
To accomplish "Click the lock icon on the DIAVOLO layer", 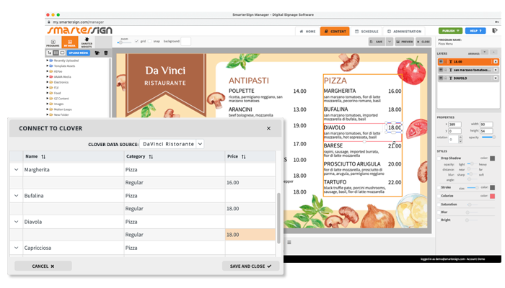I will coord(445,78).
